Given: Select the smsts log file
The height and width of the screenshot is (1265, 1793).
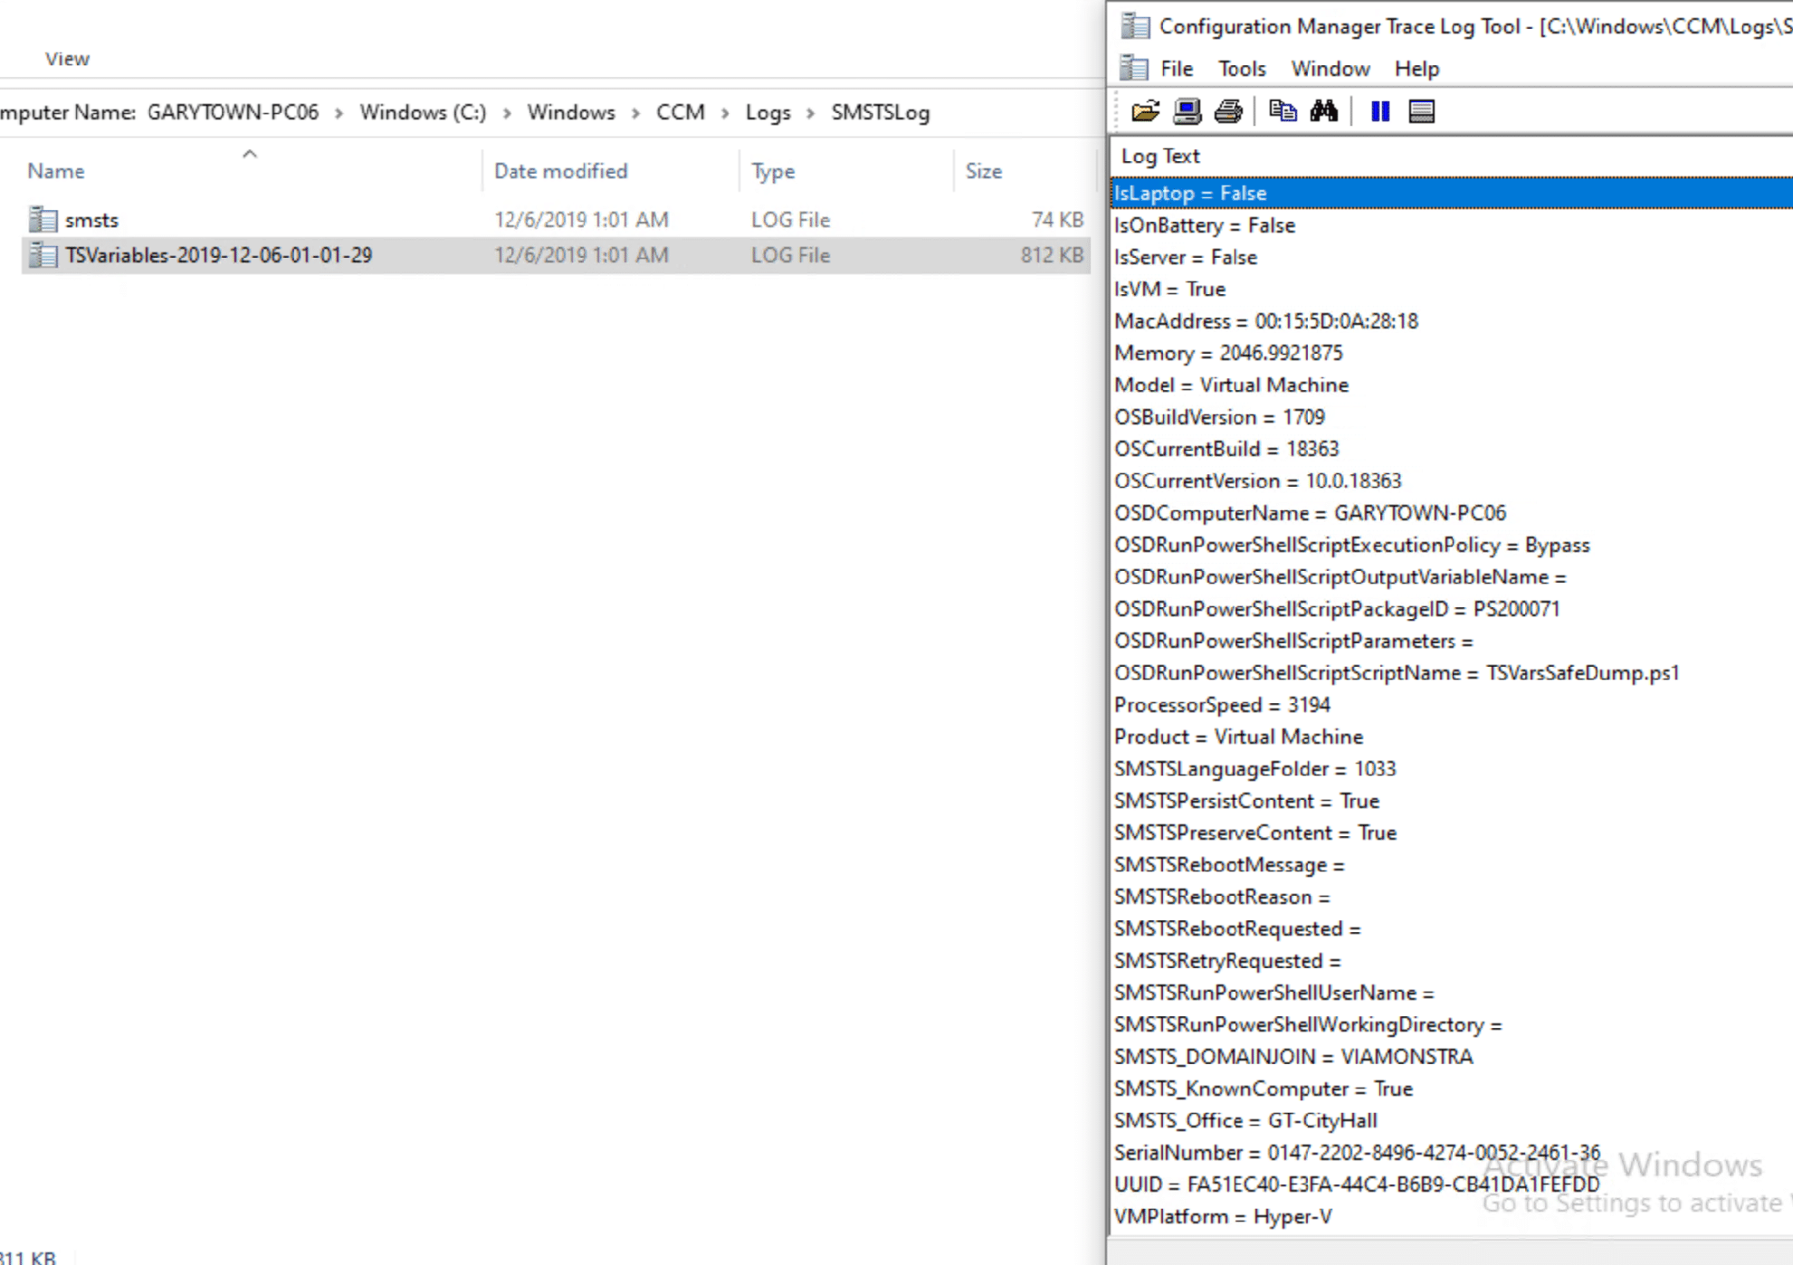Looking at the screenshot, I should click(x=93, y=219).
